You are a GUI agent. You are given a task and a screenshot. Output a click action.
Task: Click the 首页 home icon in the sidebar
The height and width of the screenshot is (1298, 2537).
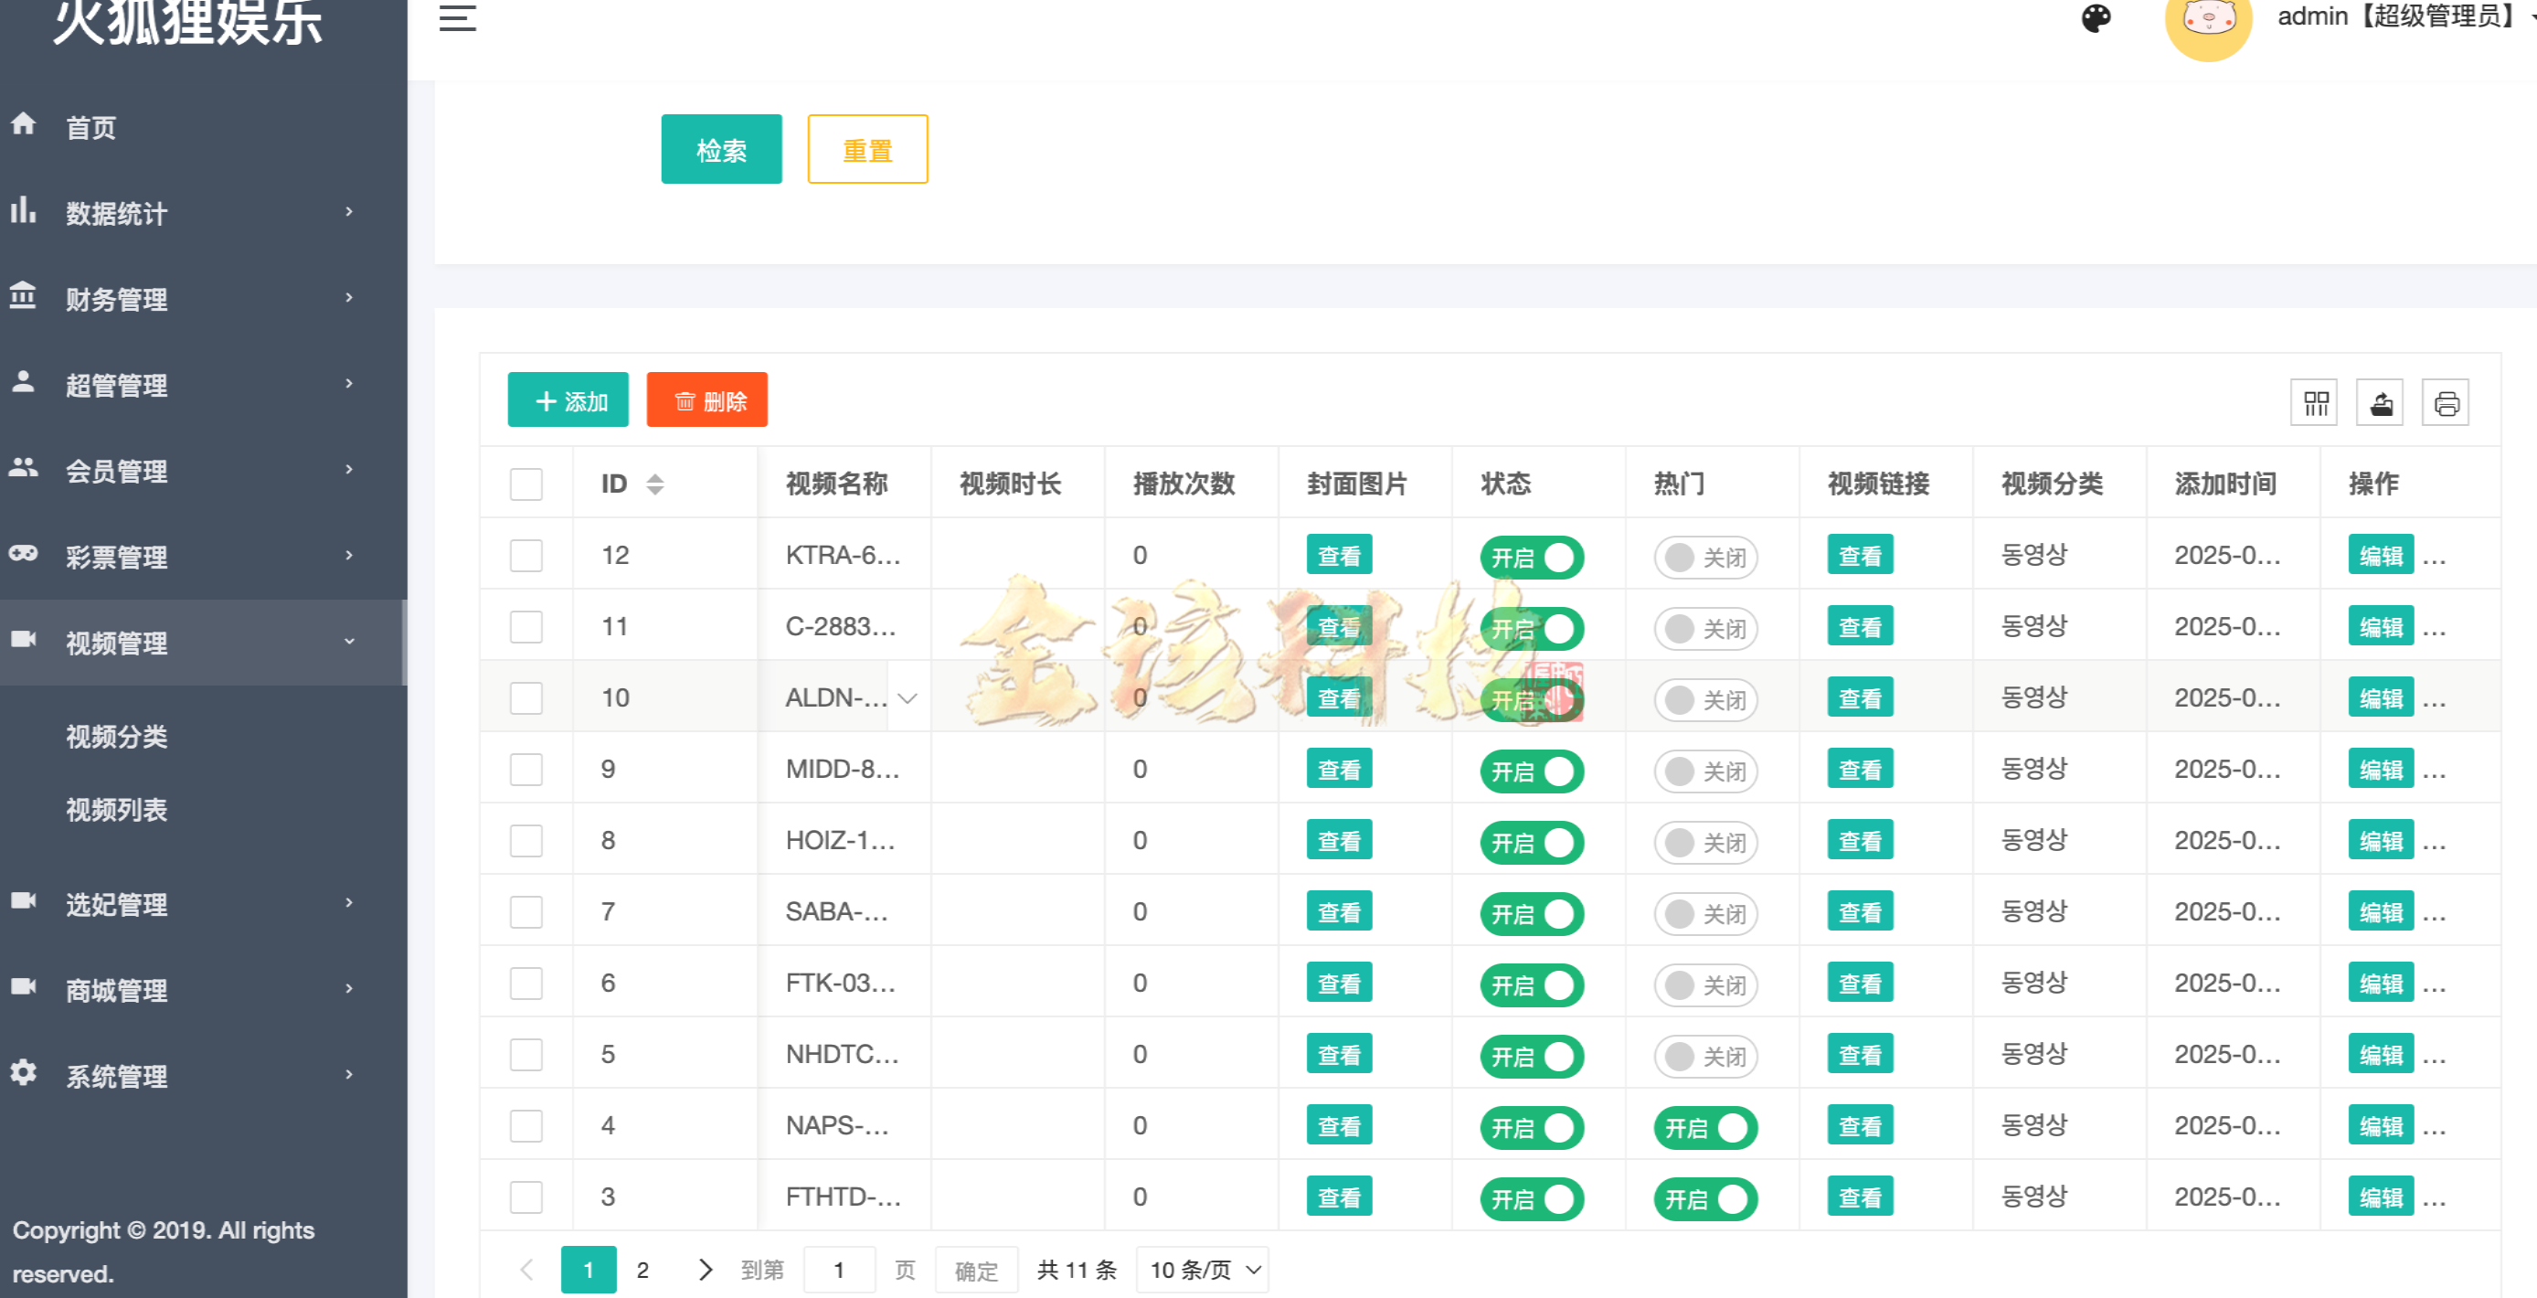[23, 126]
